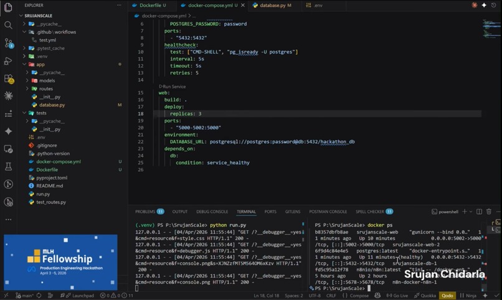Kill terminal with trash icon
The width and height of the screenshot is (502, 300).
coord(489,212)
